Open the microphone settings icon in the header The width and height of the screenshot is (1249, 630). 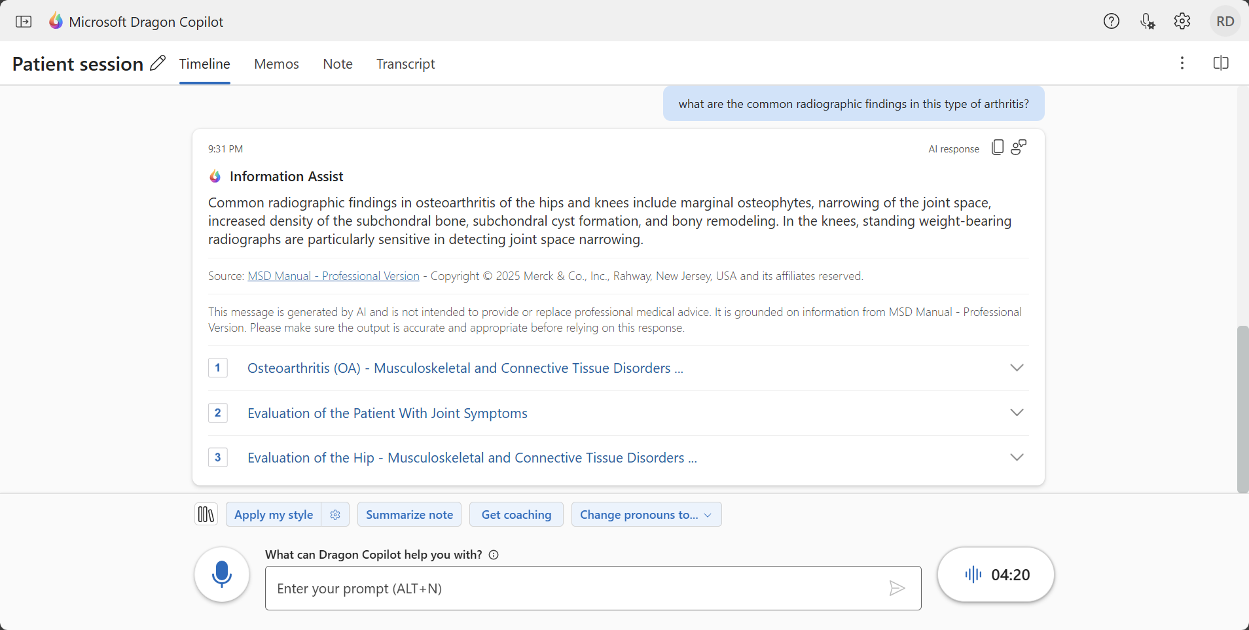pyautogui.click(x=1147, y=22)
